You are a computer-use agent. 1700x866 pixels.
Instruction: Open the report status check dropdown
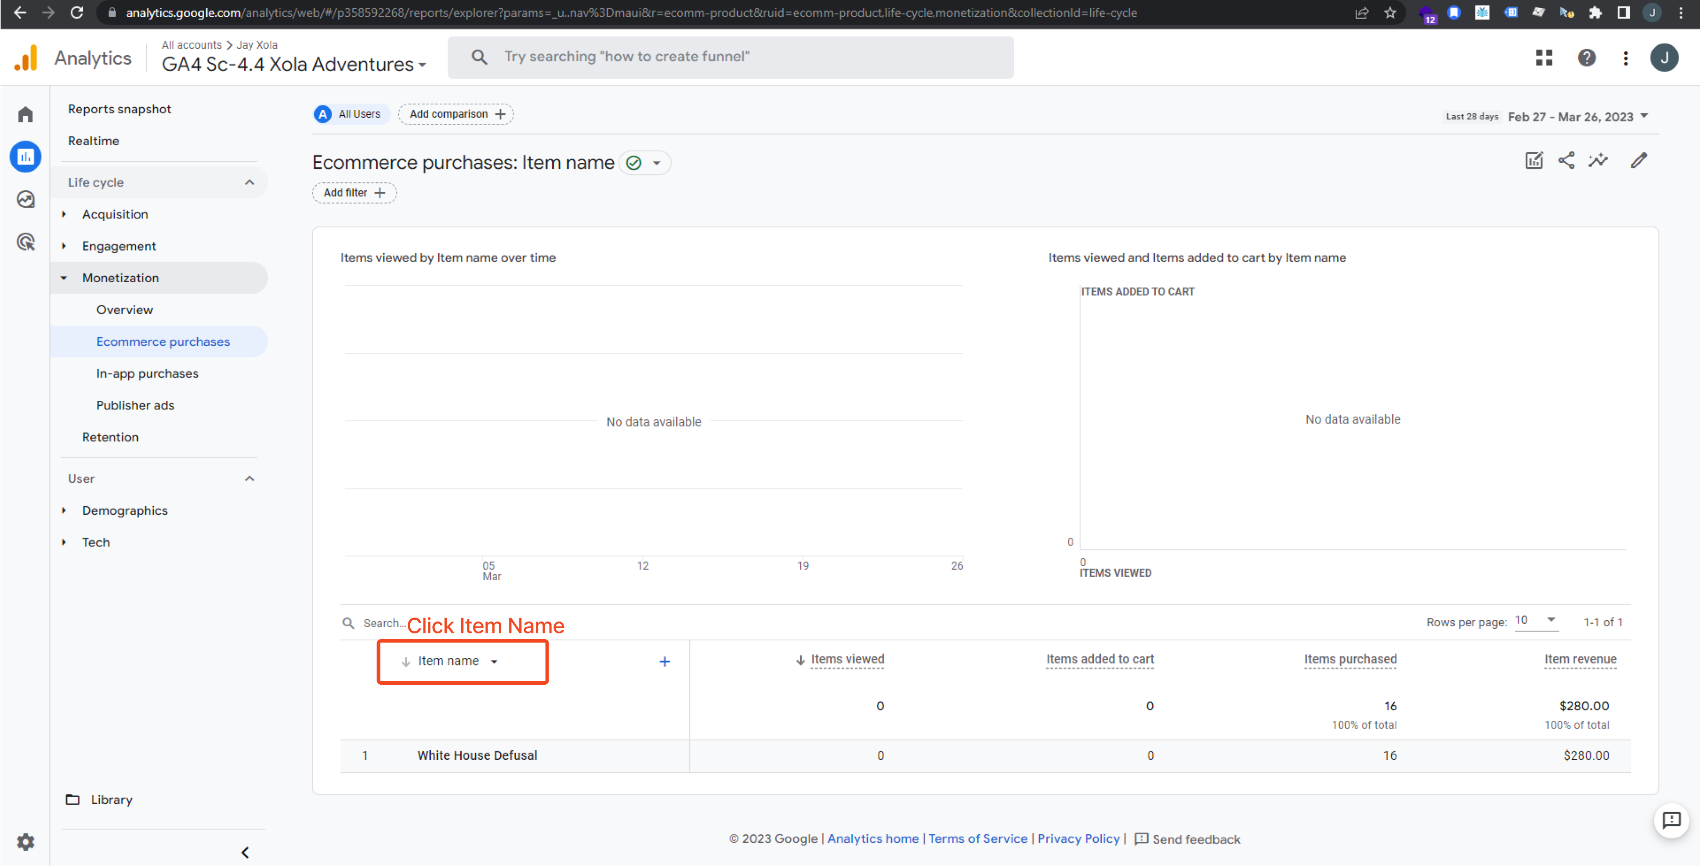click(645, 163)
